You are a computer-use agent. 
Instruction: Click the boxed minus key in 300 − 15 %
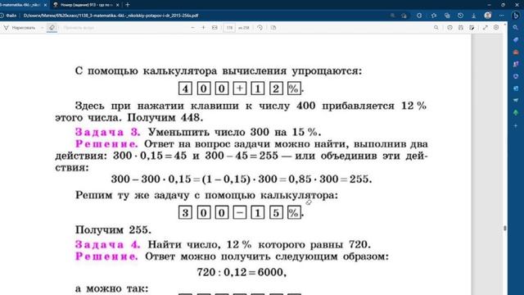coord(240,213)
